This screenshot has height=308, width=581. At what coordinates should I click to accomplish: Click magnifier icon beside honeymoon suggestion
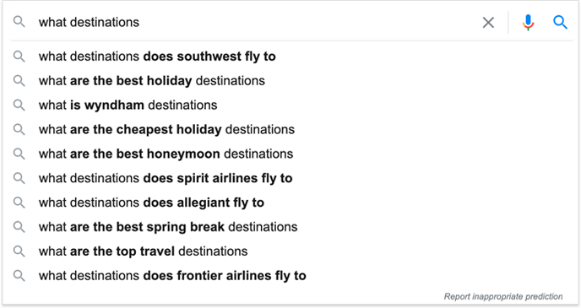pos(19,154)
